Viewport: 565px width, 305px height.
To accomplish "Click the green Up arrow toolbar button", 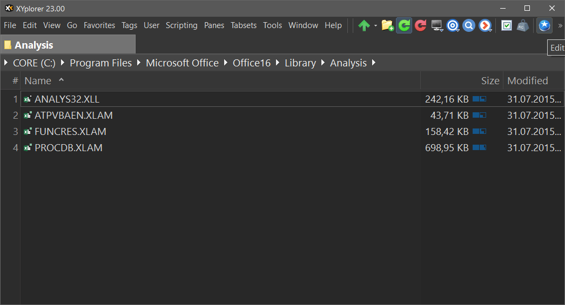I will pos(364,25).
